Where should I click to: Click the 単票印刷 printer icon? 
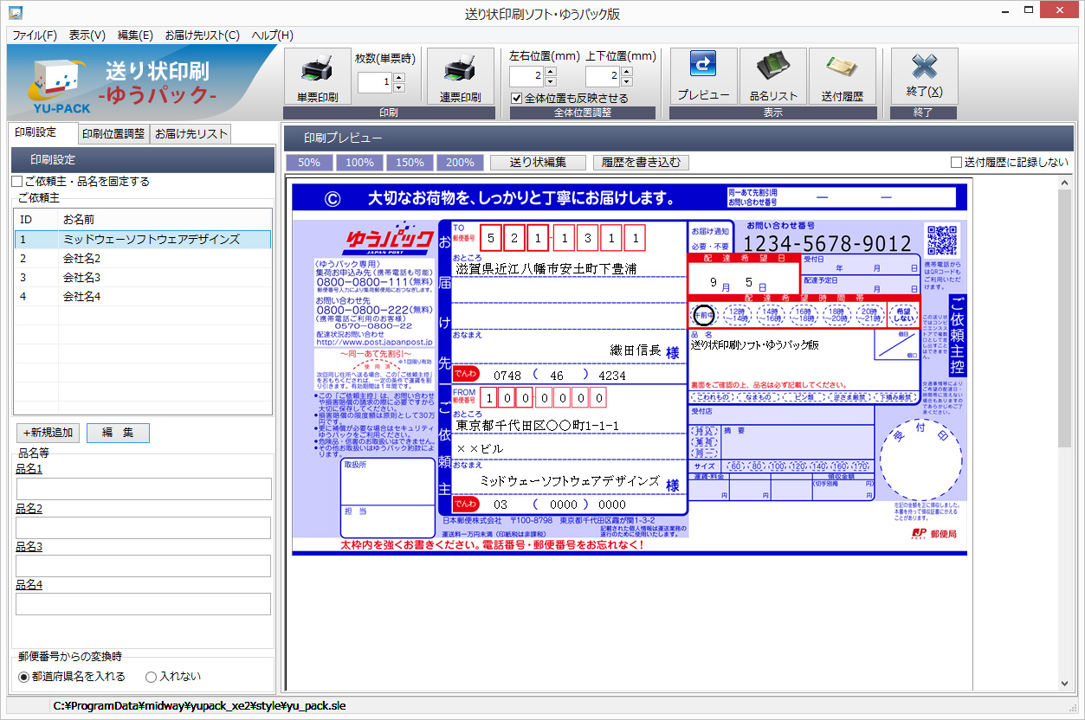coord(317,76)
